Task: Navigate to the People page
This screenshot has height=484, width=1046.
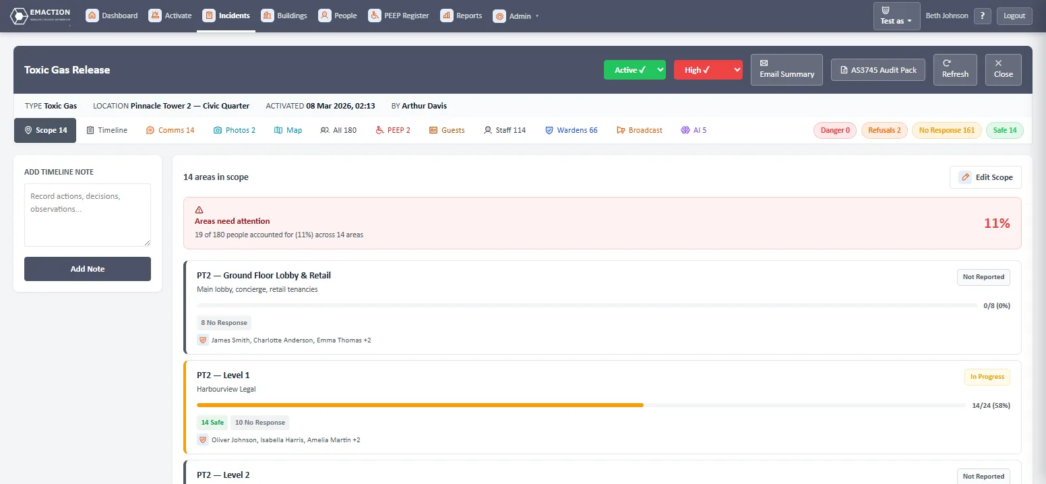Action: (x=338, y=16)
